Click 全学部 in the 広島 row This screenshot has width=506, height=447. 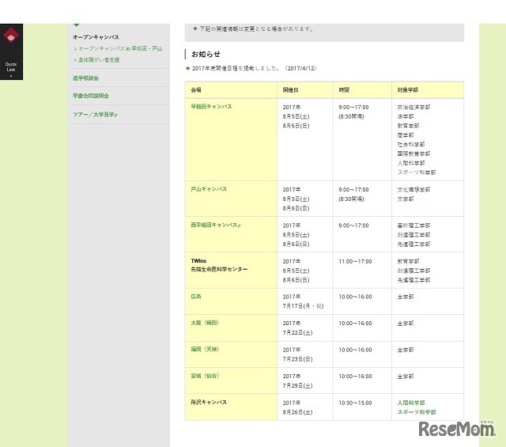pyautogui.click(x=406, y=297)
